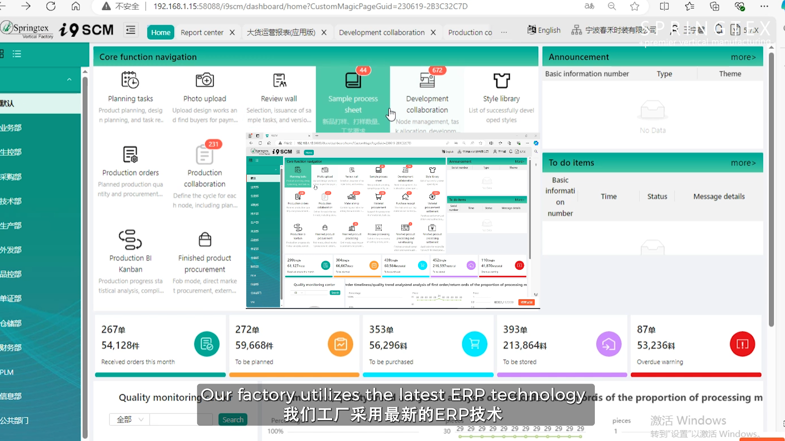This screenshot has width=785, height=441.
Task: Open the 宁波春禾时装有限公司 company selector
Action: coord(614,30)
